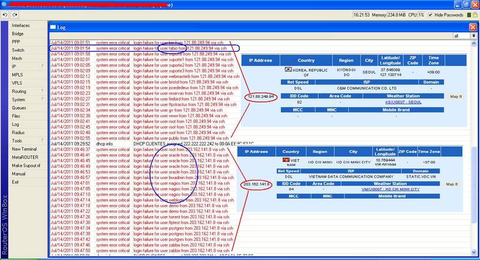This screenshot has height=260, width=480.
Task: Click Map It next to 121.88.249.94
Action: pyautogui.click(x=456, y=96)
